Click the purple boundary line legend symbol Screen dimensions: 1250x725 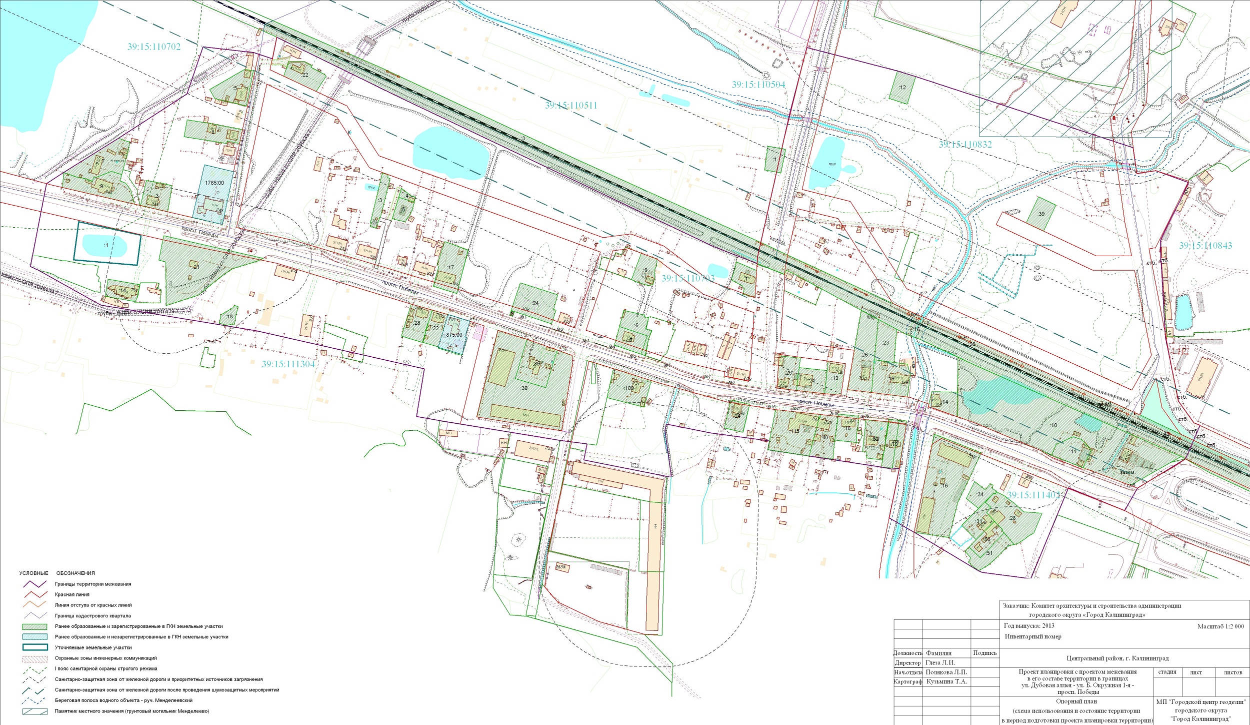tap(34, 584)
